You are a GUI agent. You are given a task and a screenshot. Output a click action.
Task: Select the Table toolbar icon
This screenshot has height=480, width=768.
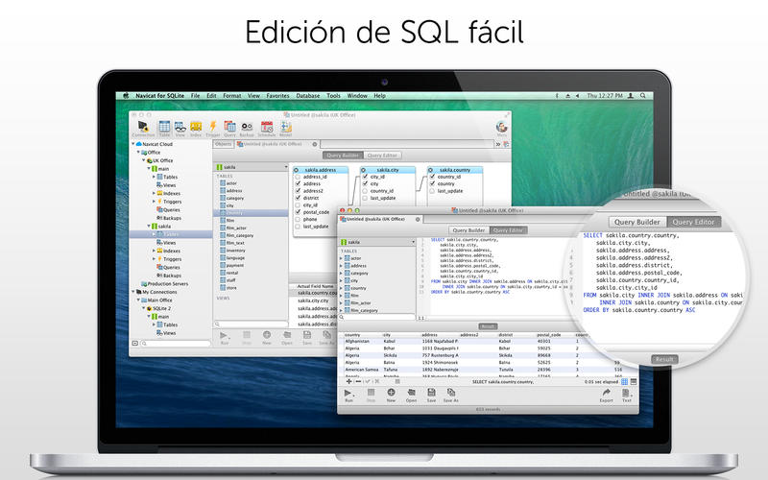coord(164,128)
